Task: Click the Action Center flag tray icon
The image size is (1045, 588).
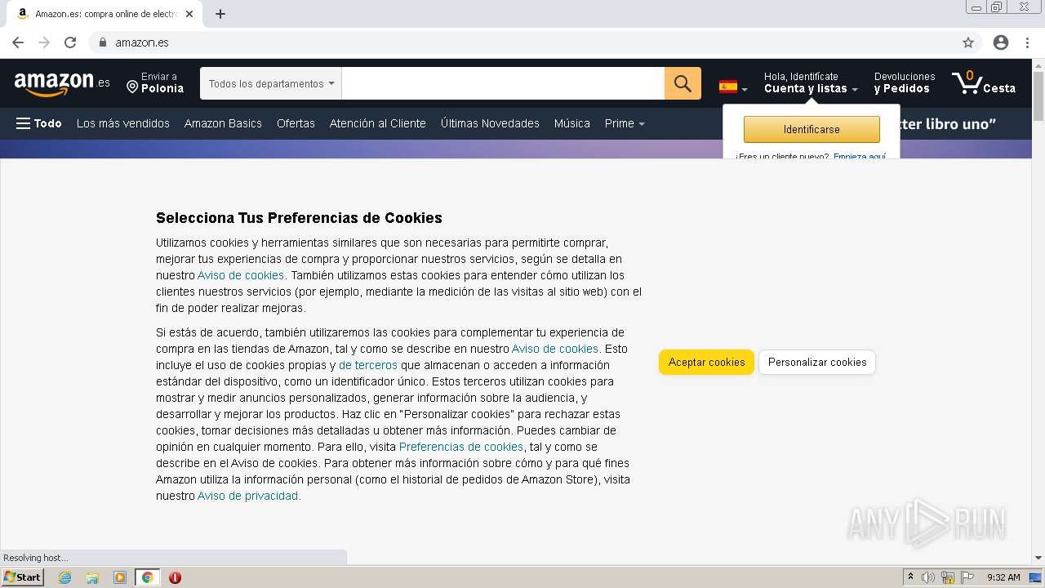Action: [x=967, y=577]
